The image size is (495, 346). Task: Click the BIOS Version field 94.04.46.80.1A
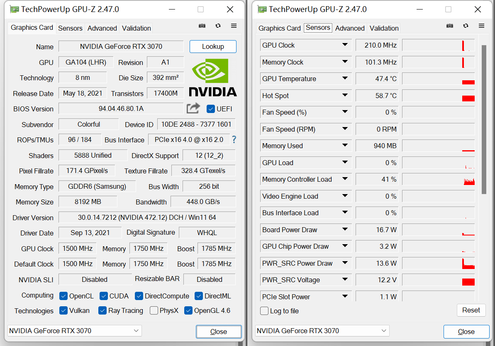[121, 109]
